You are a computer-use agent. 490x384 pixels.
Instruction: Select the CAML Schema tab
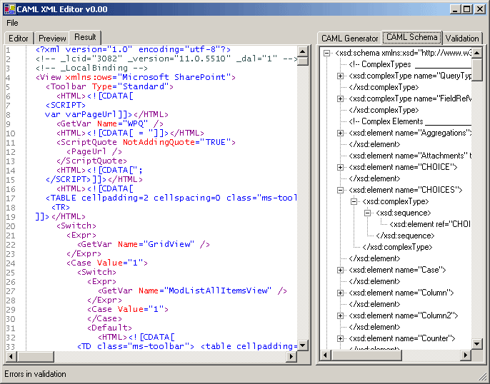pyautogui.click(x=412, y=37)
